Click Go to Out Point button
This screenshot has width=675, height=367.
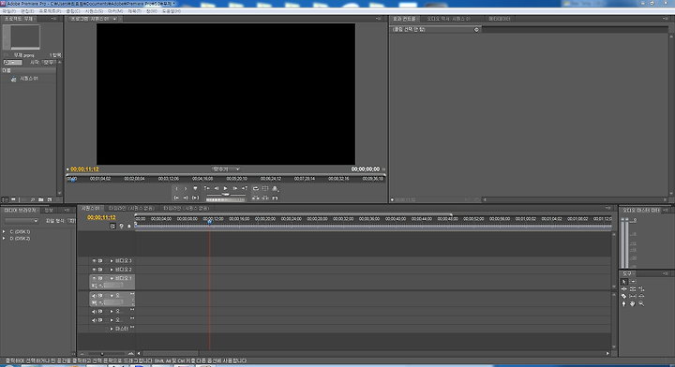click(186, 198)
